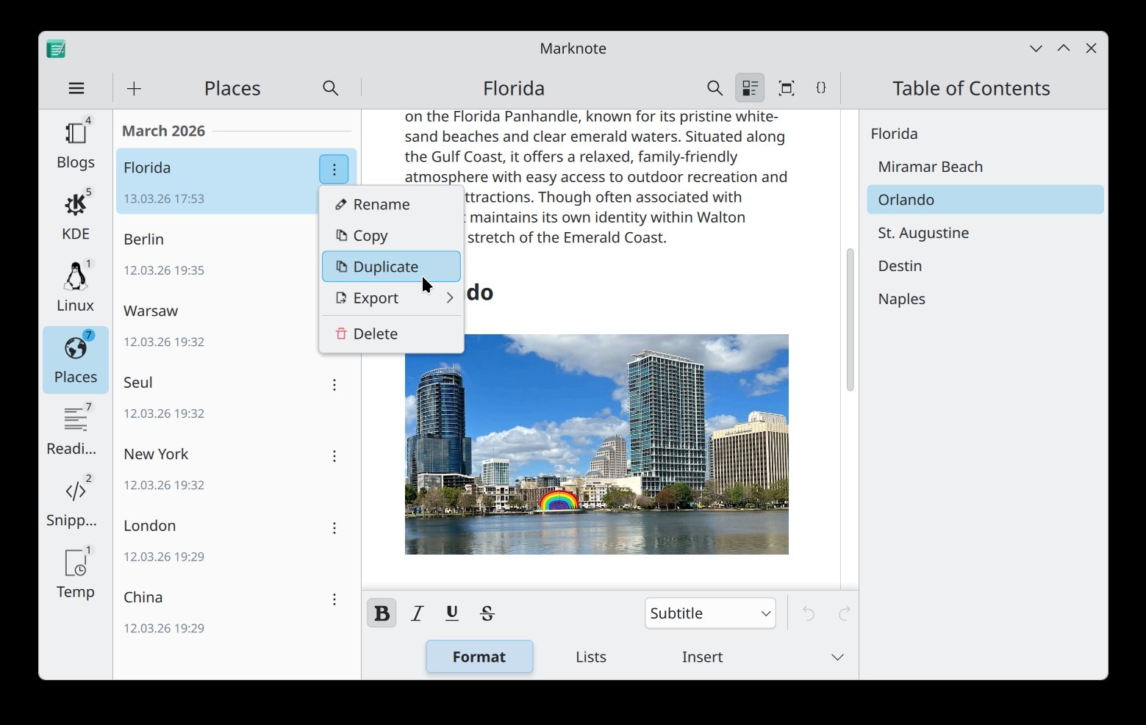The height and width of the screenshot is (725, 1146).
Task: Toggle italic formatting
Action: tap(417, 613)
